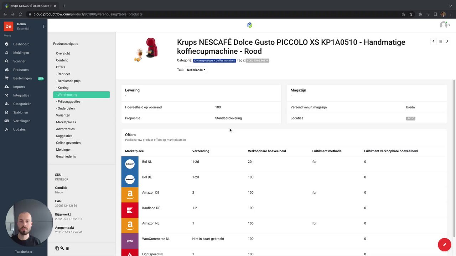Click the trash delete product icon
Image resolution: width=456 pixels, height=256 pixels.
(67, 249)
